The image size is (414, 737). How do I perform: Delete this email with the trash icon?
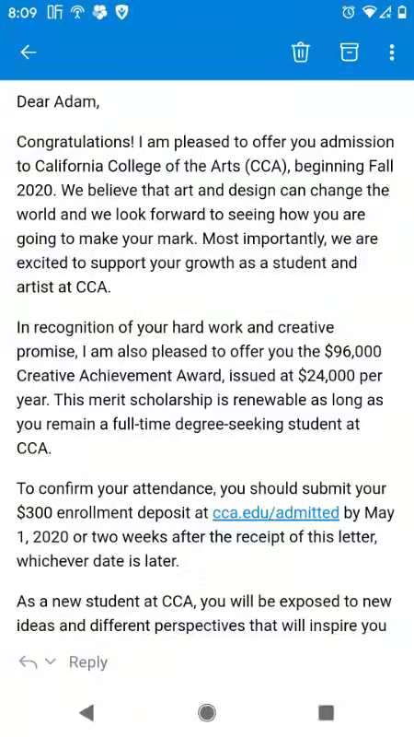click(301, 53)
